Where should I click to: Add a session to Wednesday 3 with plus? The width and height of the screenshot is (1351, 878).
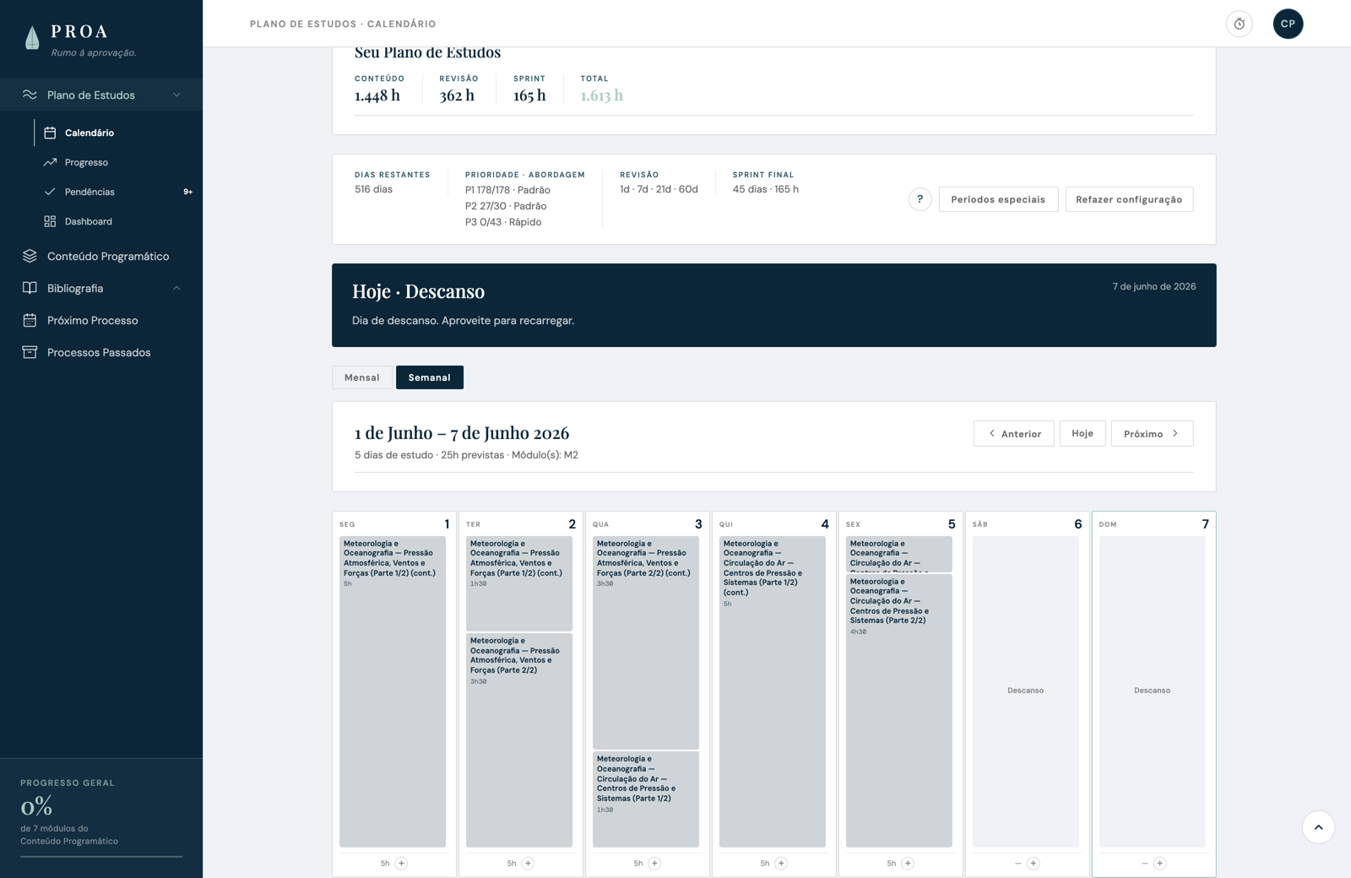[x=654, y=863]
